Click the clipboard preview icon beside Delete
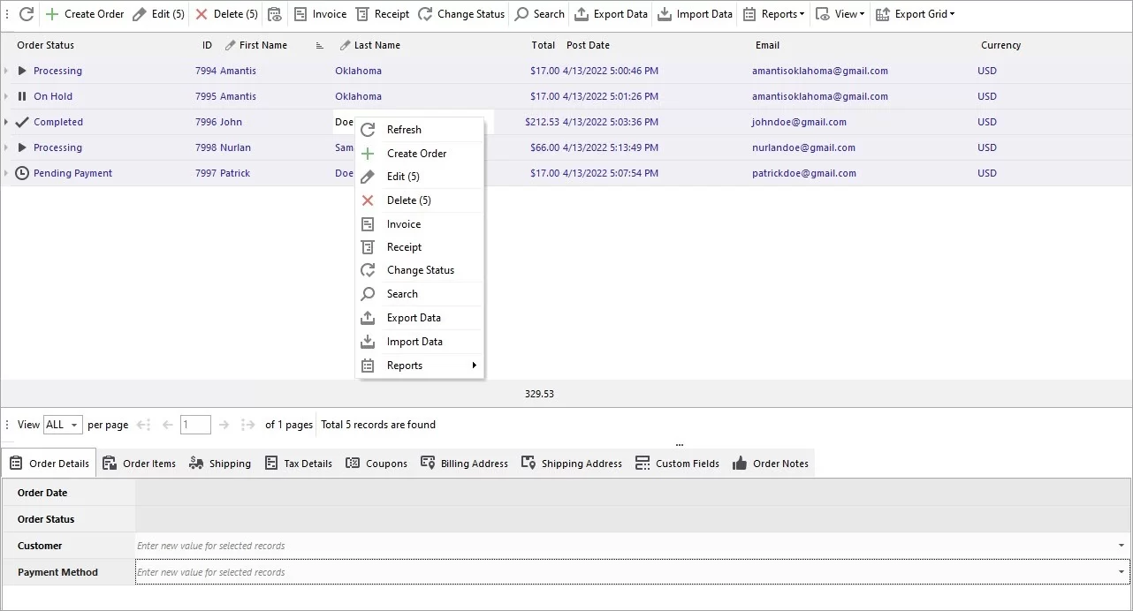The width and height of the screenshot is (1133, 611). click(275, 14)
